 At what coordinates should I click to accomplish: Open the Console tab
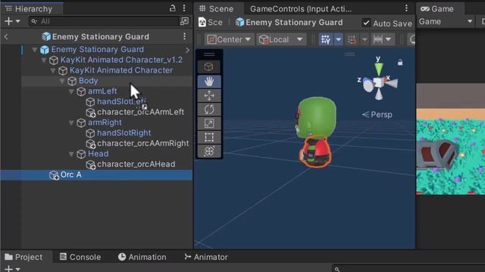(80, 257)
